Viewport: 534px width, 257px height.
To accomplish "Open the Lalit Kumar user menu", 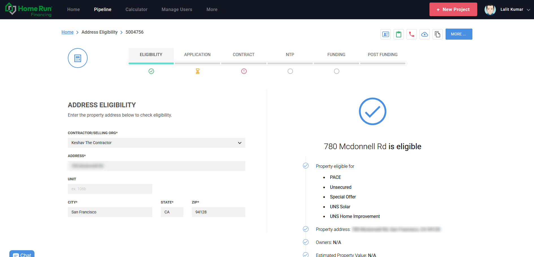I will pyautogui.click(x=507, y=10).
